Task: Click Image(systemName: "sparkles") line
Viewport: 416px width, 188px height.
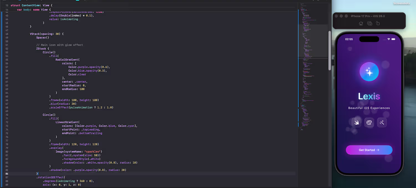Action: [79, 151]
